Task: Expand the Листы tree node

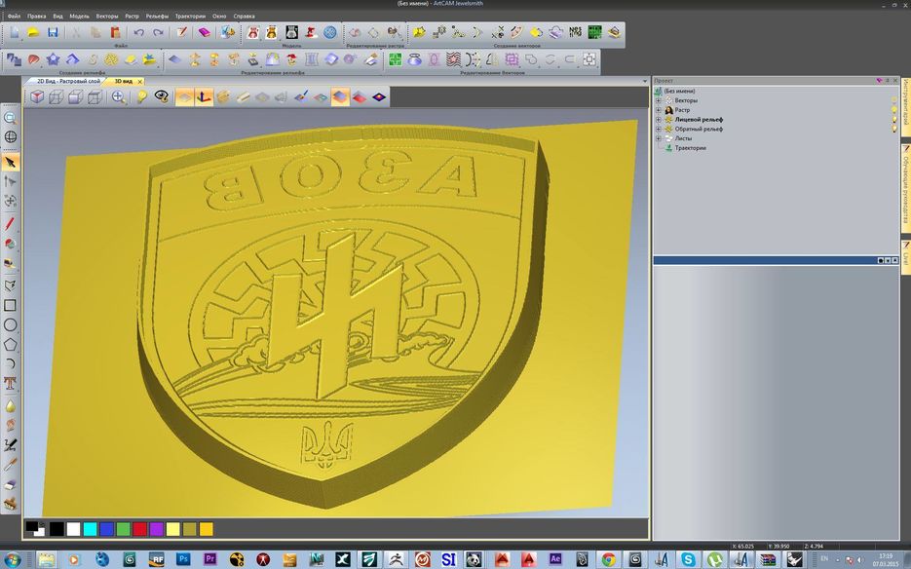Action: pyautogui.click(x=659, y=138)
